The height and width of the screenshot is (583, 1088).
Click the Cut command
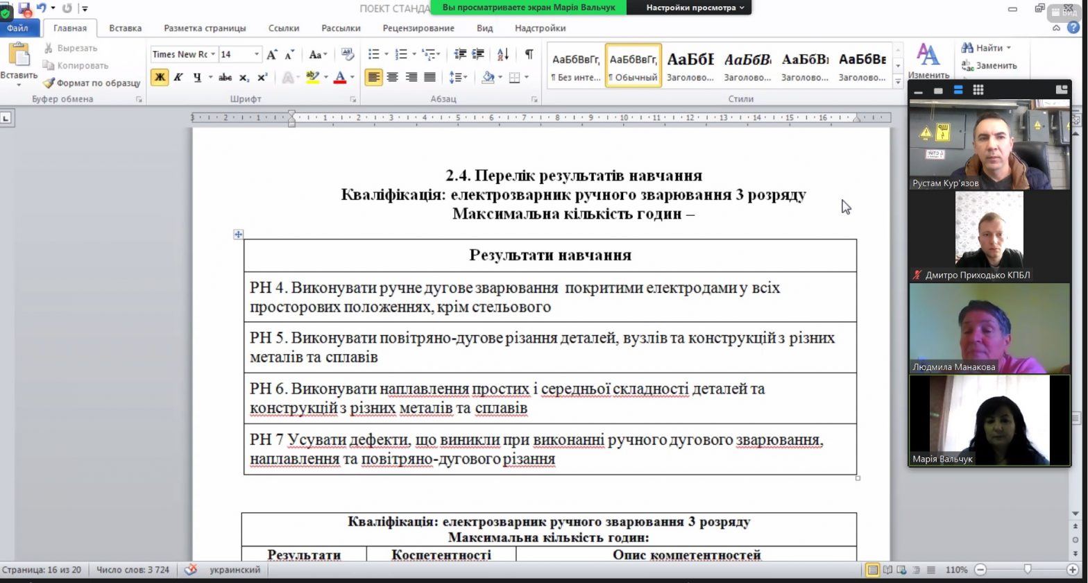tap(71, 48)
